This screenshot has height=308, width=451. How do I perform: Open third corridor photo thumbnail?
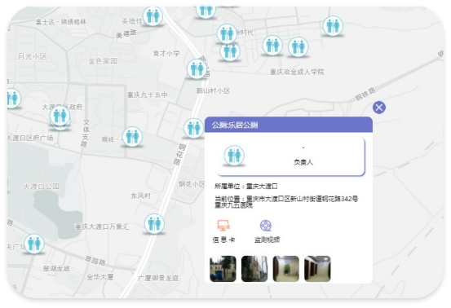tap(286, 269)
